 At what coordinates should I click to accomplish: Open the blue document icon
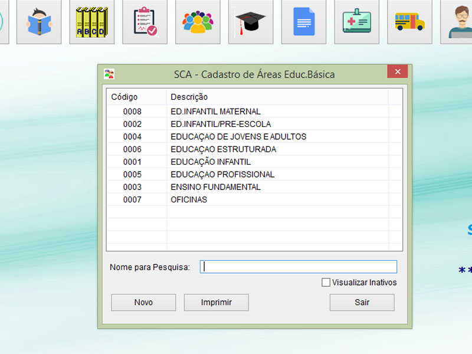point(304,22)
